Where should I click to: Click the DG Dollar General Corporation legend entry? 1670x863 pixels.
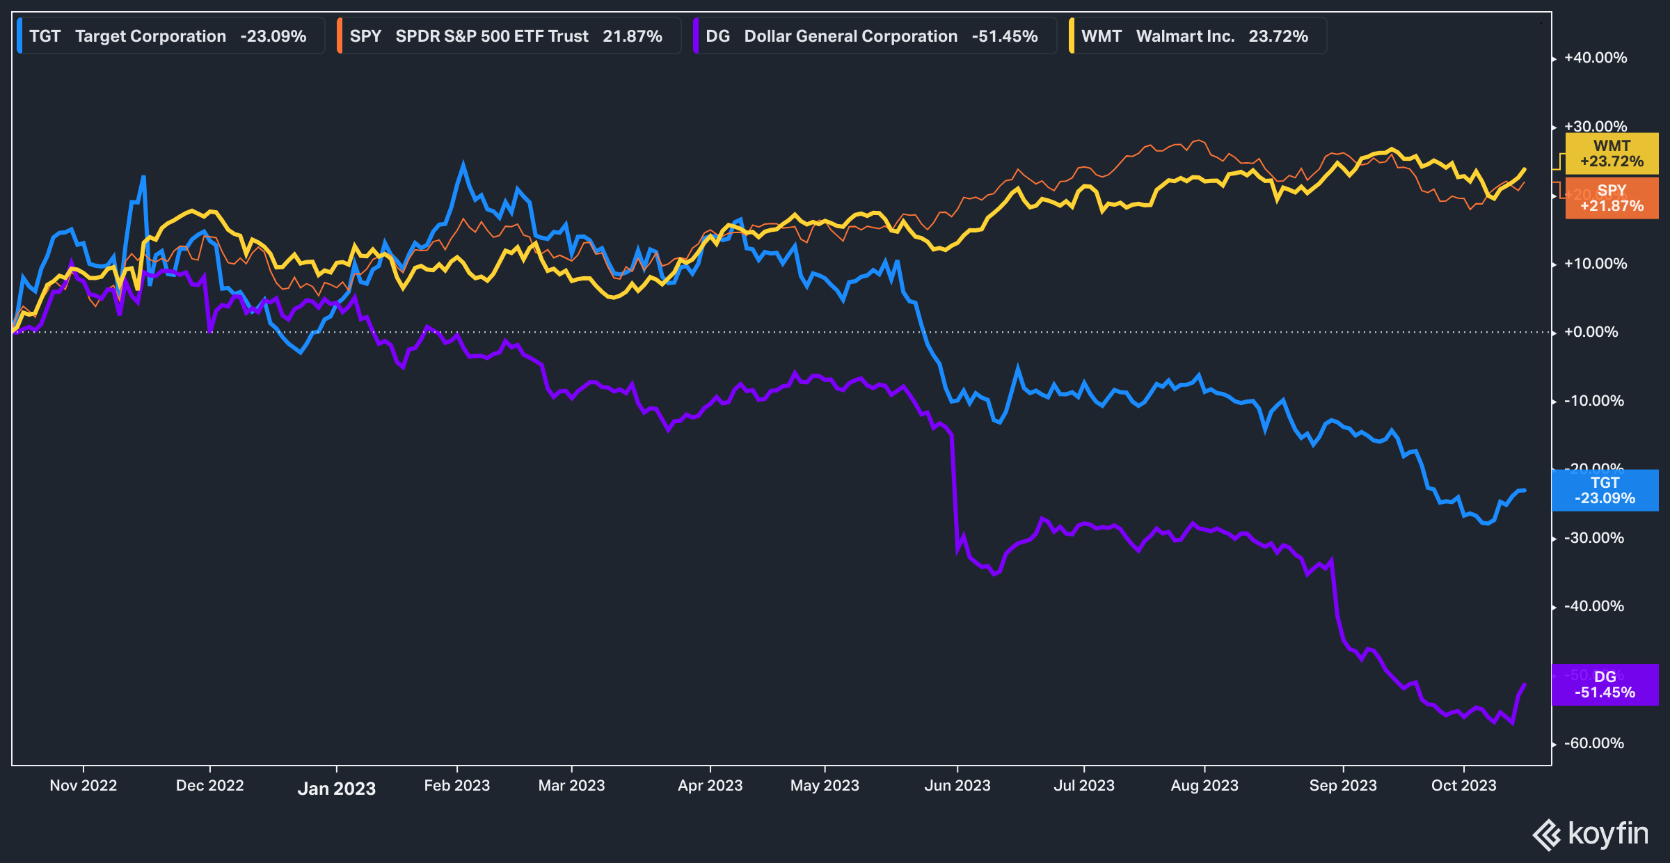875,36
